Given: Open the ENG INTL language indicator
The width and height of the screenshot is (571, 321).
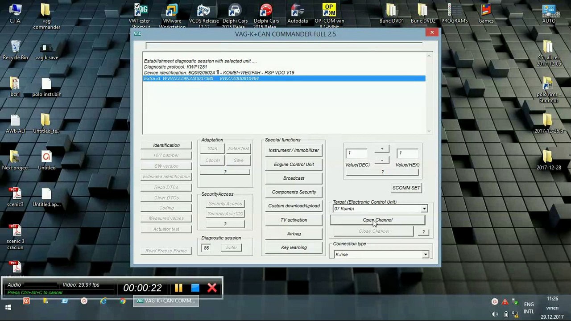Looking at the screenshot, I should click(x=529, y=308).
